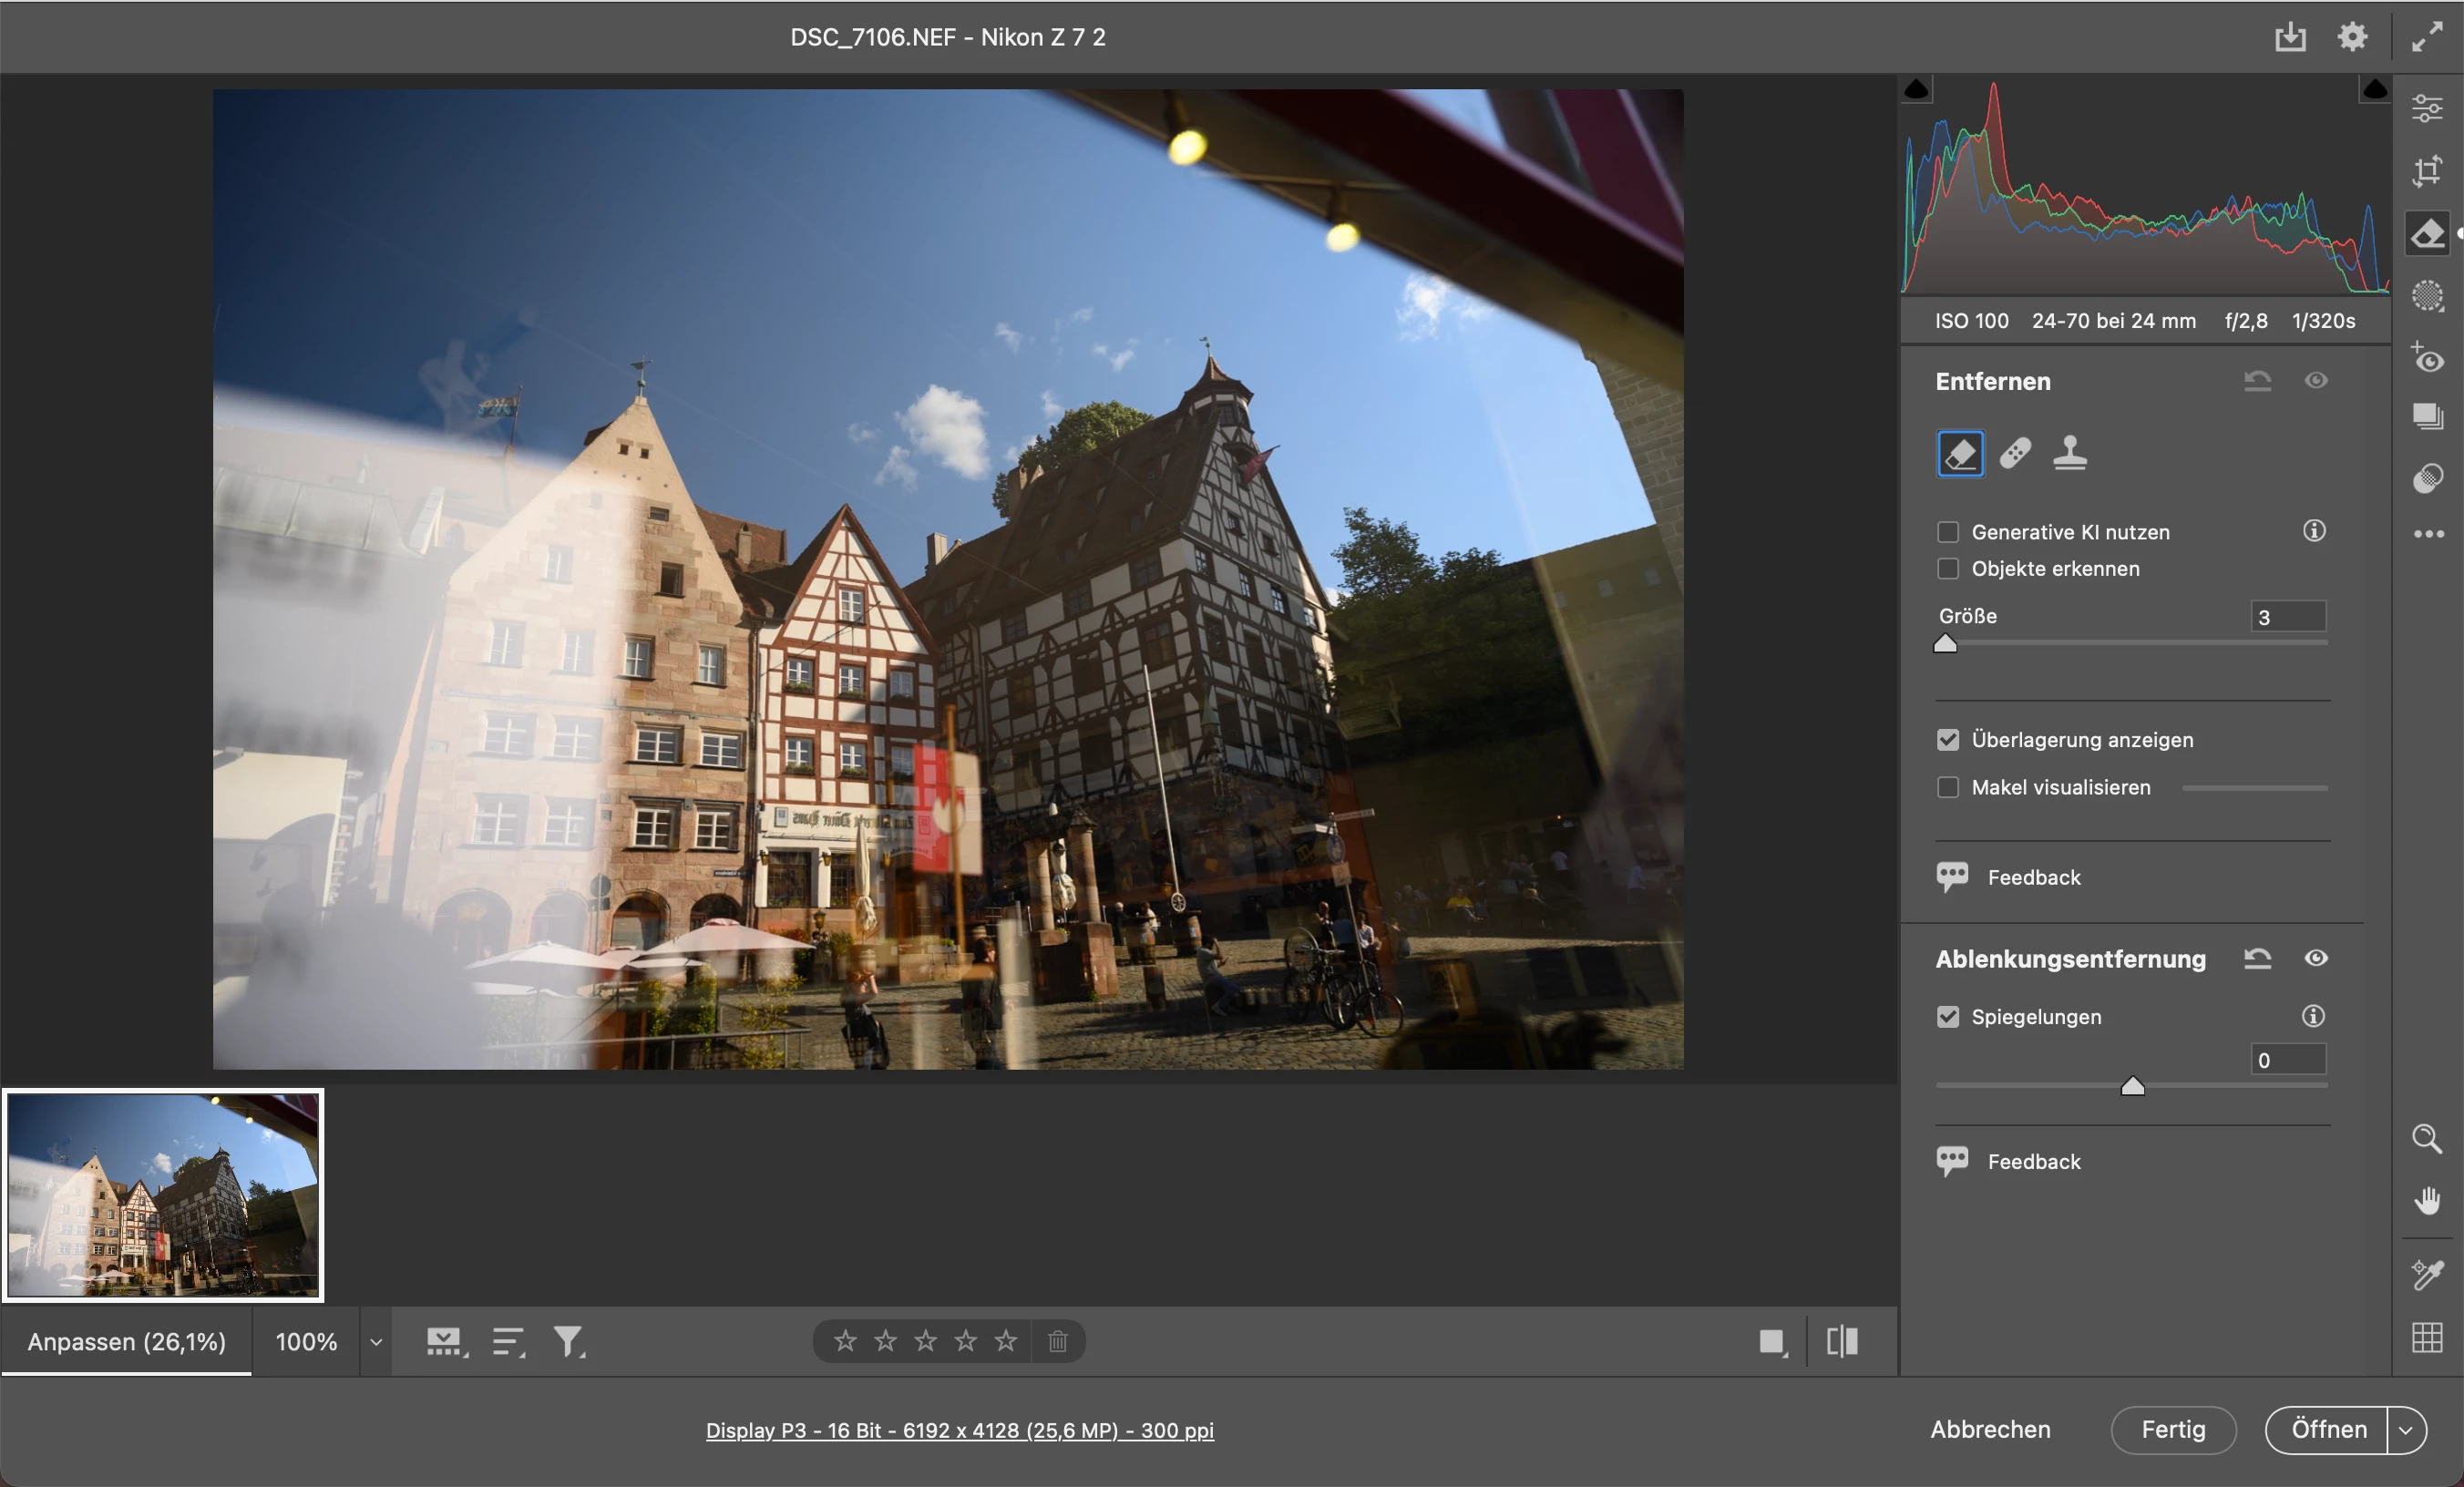Viewport: 2464px width, 1487px height.
Task: Enable Generative KI nutzen checkbox
Action: click(x=1948, y=532)
